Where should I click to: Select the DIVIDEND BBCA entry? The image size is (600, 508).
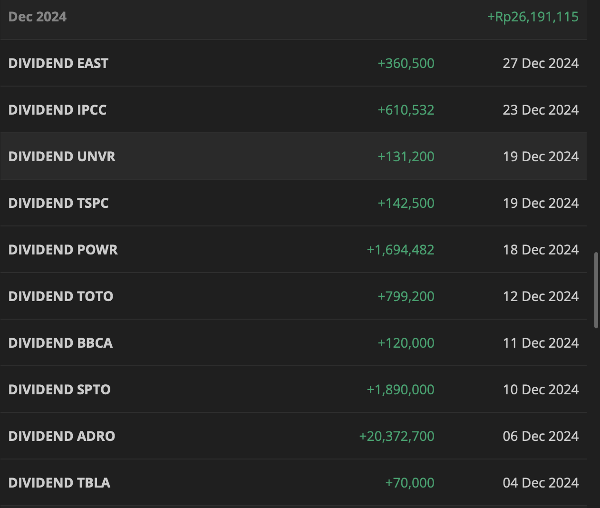60,343
